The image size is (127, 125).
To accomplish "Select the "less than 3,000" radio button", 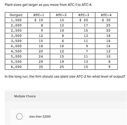I will [x=19, y=116].
